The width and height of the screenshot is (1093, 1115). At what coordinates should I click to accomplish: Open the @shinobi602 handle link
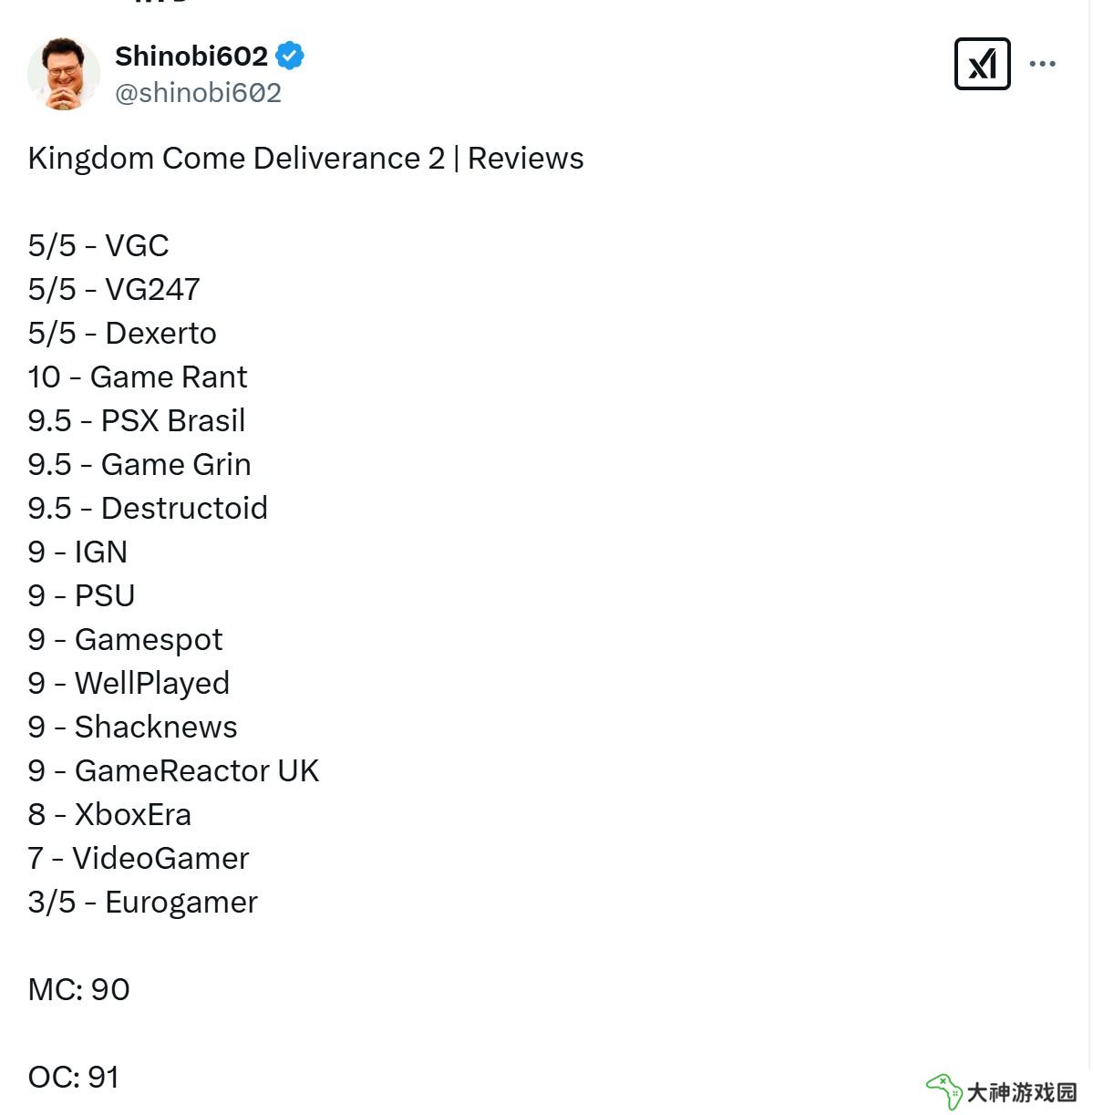pyautogui.click(x=198, y=93)
